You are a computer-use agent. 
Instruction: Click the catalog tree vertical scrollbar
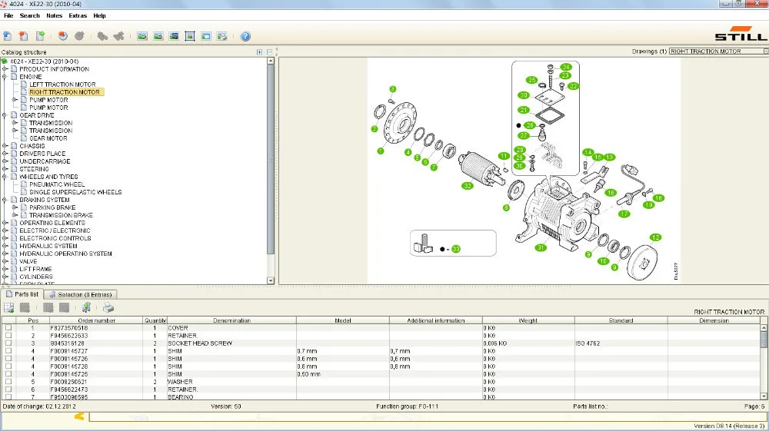click(270, 171)
